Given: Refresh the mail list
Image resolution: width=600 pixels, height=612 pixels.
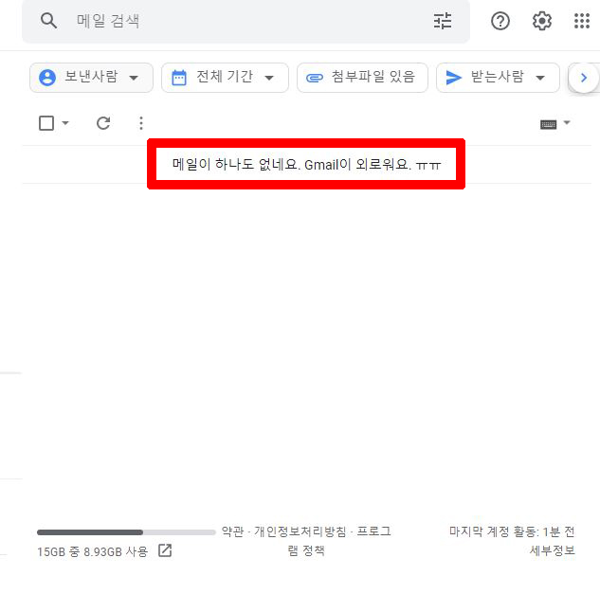Looking at the screenshot, I should (x=103, y=123).
